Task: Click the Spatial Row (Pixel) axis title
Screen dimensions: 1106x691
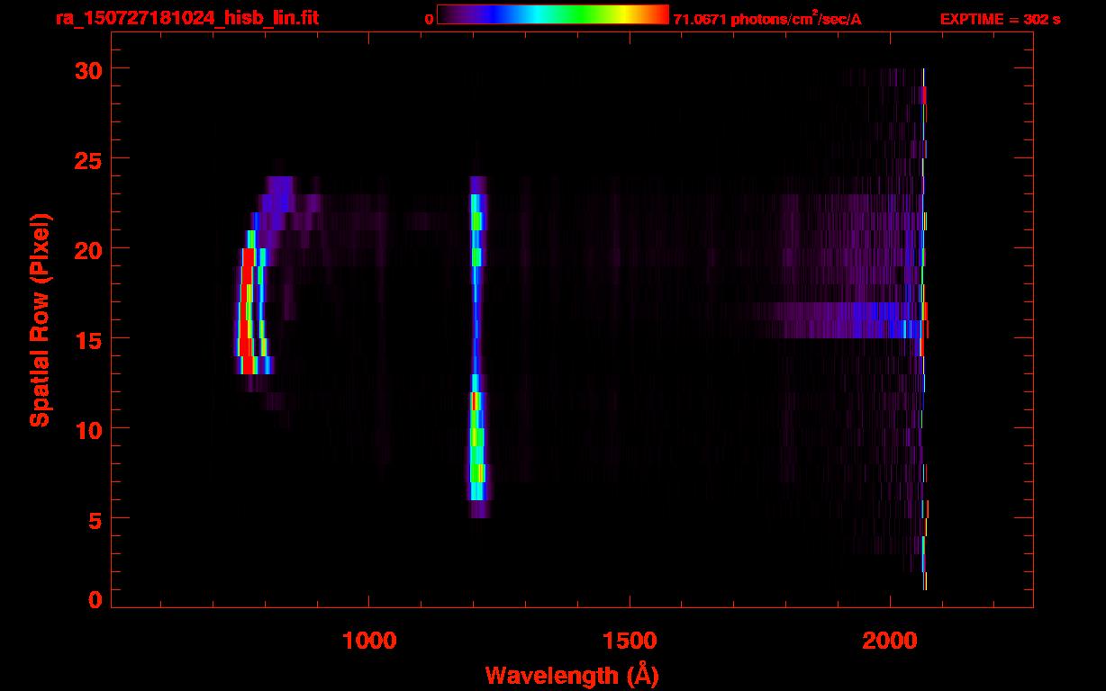Action: [40, 319]
